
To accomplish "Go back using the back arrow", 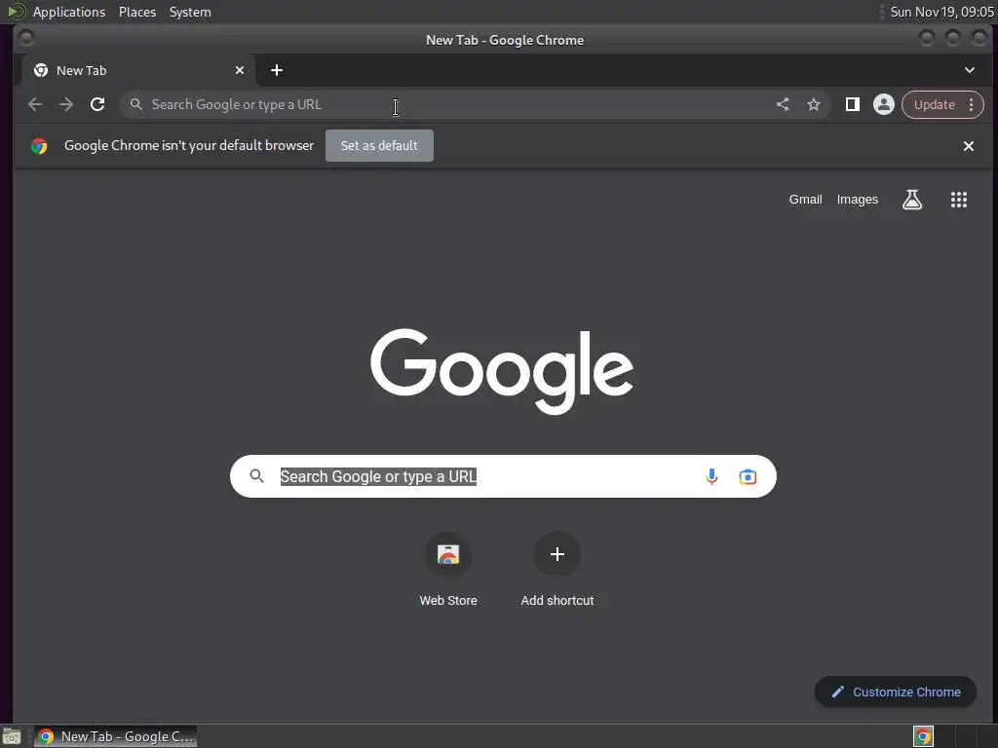I will point(35,104).
